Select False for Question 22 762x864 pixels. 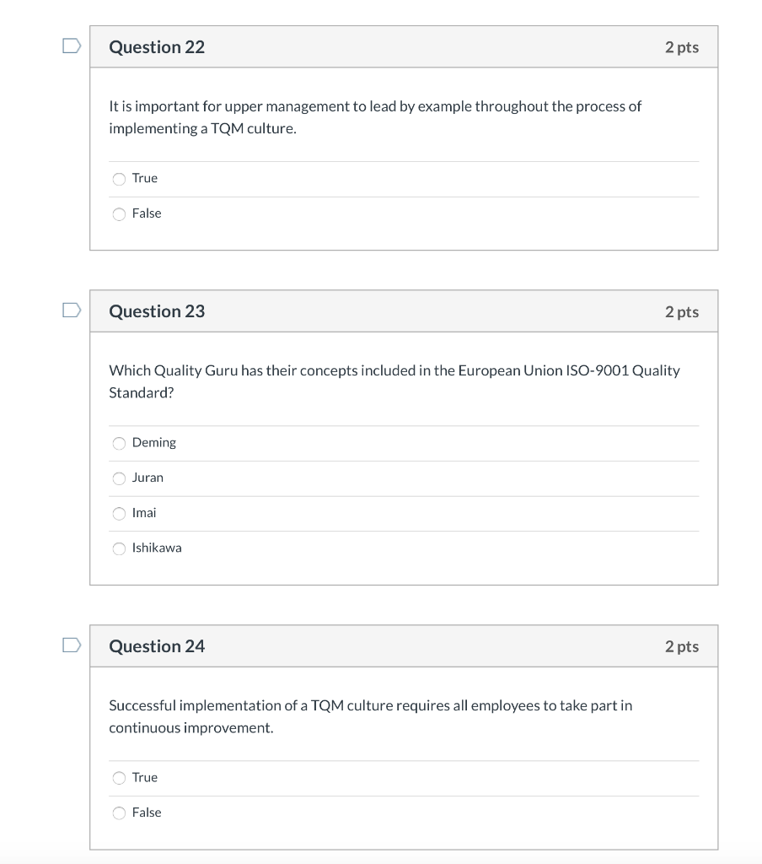pyautogui.click(x=119, y=213)
